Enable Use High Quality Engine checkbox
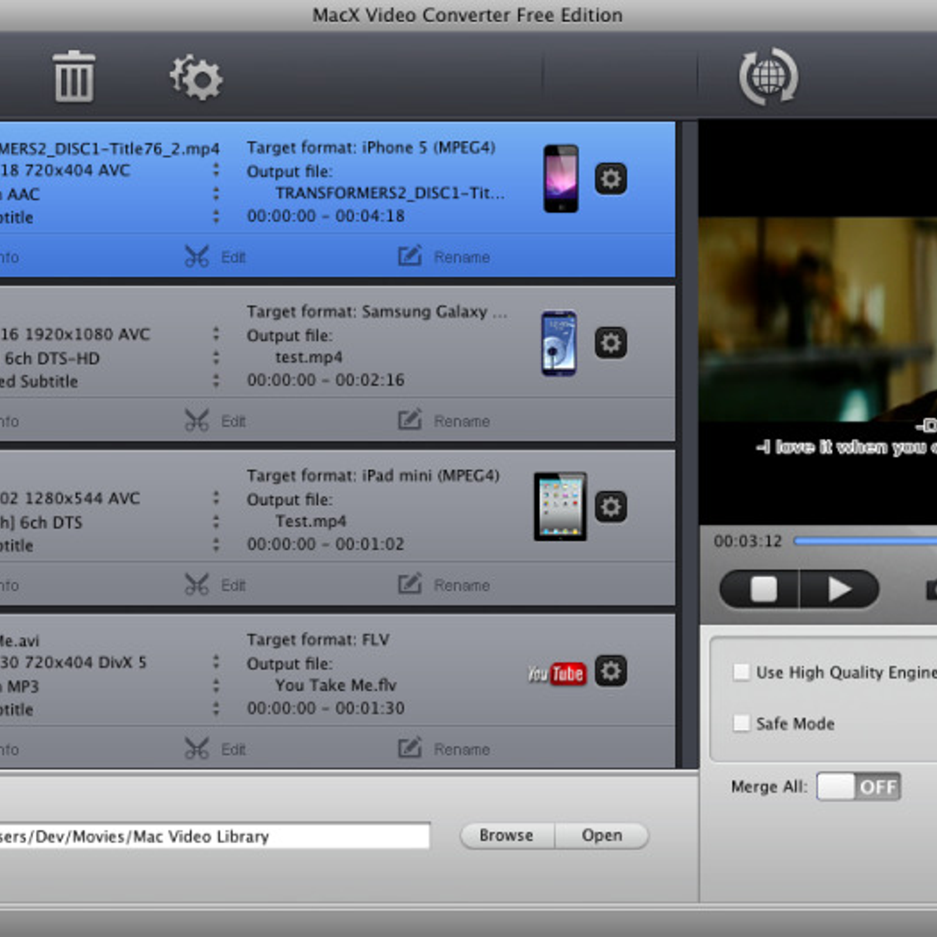 tap(741, 672)
